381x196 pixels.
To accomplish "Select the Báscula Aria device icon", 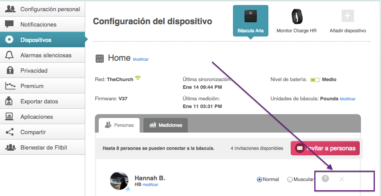I will pos(251,17).
